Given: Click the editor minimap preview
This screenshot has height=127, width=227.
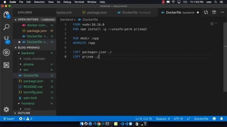Looking at the screenshot, I should [x=214, y=24].
